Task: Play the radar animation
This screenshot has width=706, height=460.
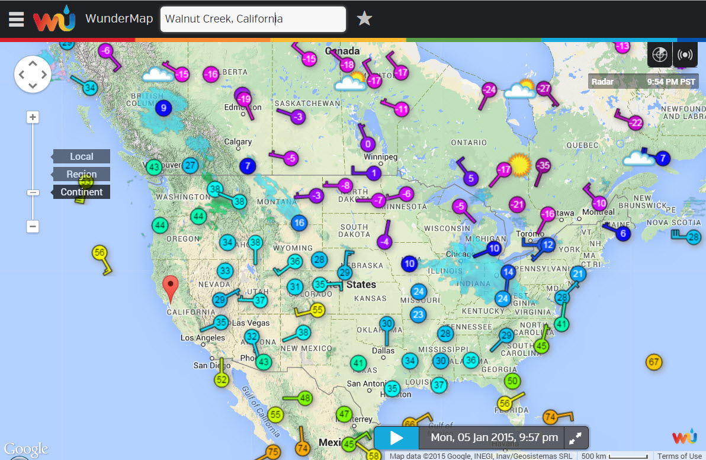Action: pyautogui.click(x=396, y=438)
